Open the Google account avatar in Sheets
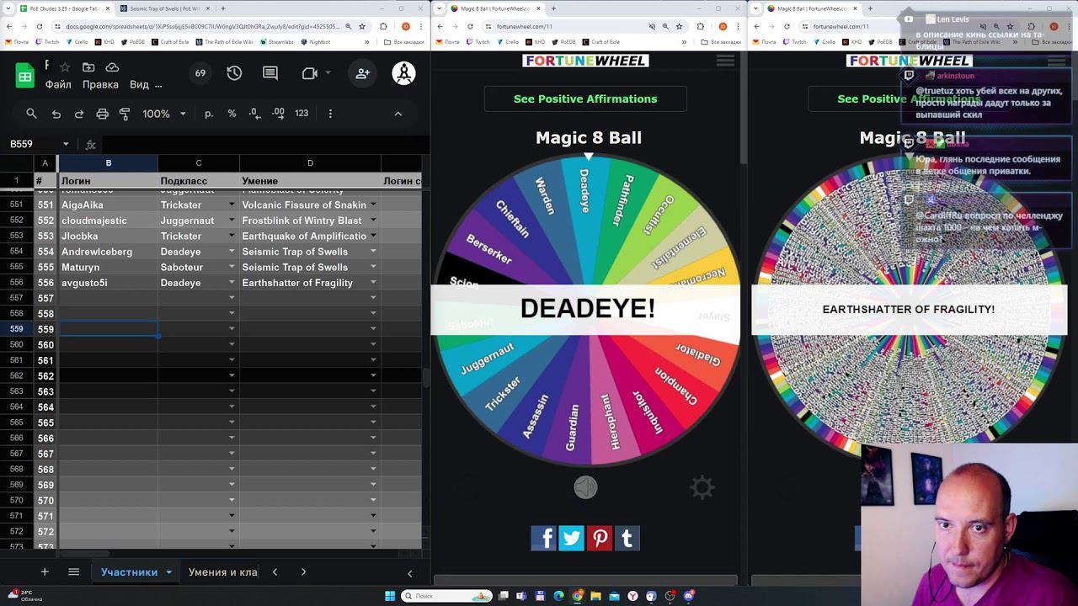The height and width of the screenshot is (606, 1078). coord(404,73)
